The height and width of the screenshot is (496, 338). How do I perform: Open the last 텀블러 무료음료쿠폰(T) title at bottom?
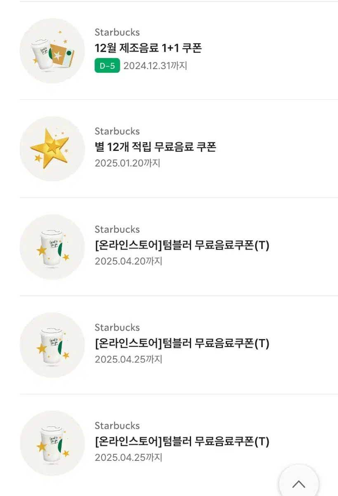tap(182, 442)
